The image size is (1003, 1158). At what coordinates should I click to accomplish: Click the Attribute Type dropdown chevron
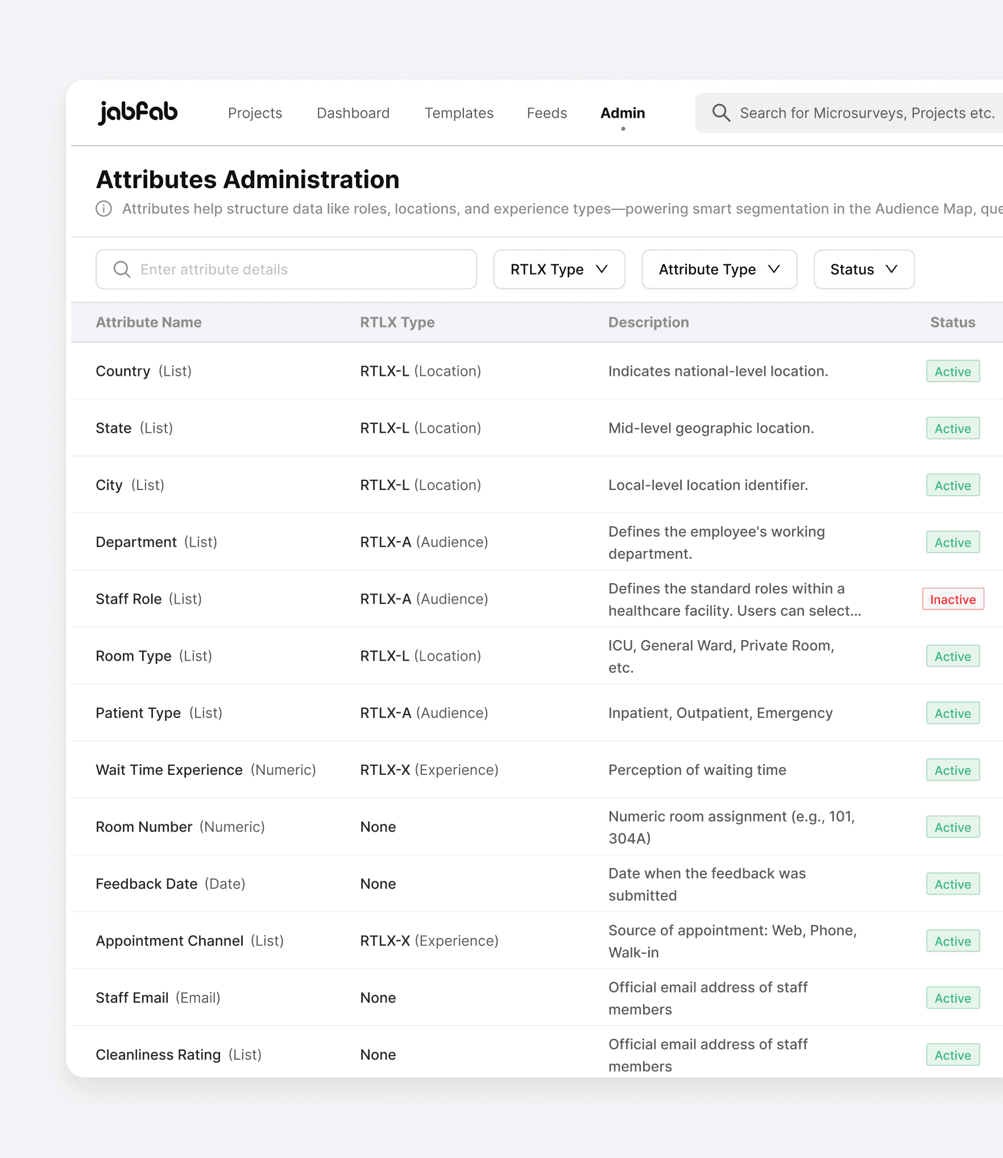774,269
